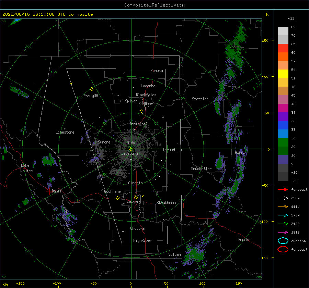The width and height of the screenshot is (309, 288).
Task: Select the white 09EA arrow in legend
Action: click(x=283, y=198)
